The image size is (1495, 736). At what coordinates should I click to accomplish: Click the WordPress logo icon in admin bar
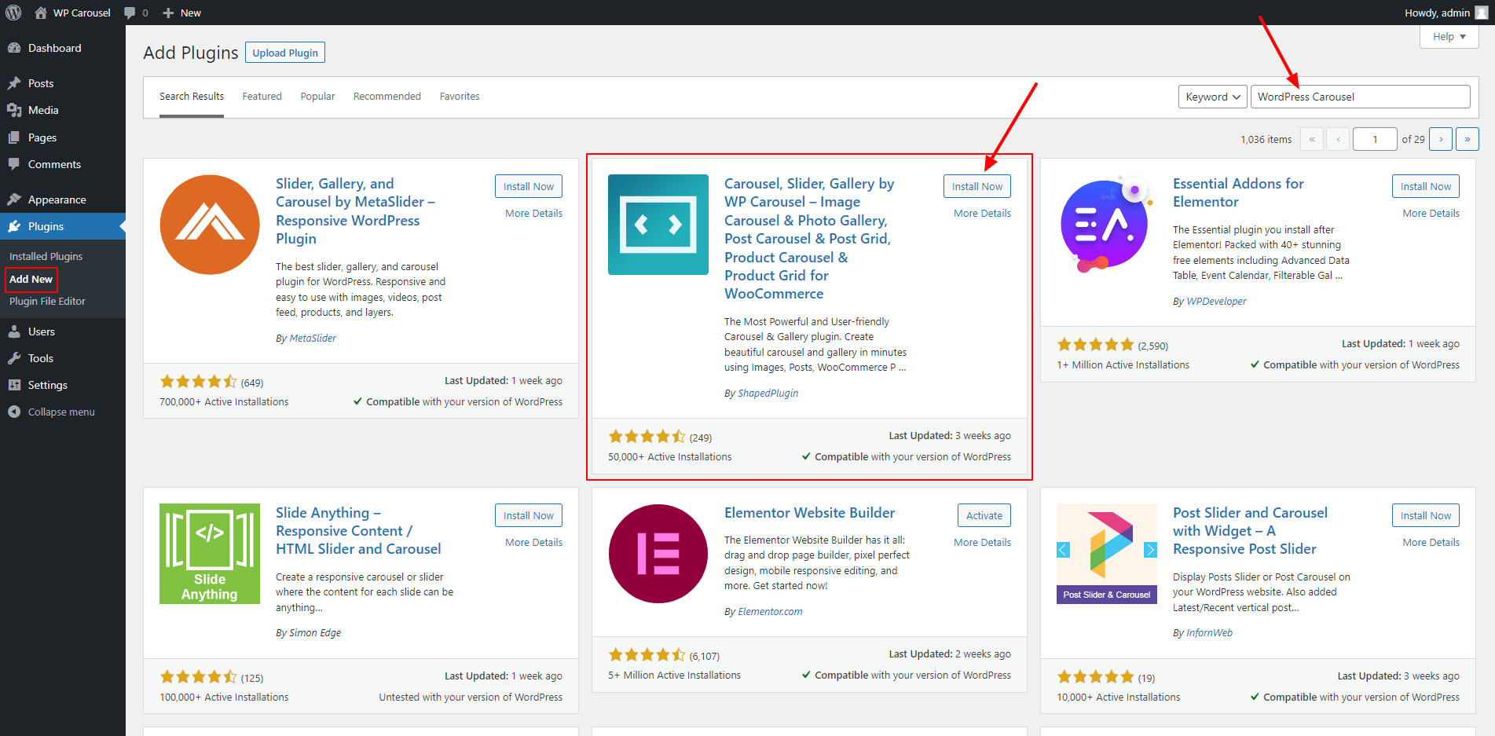(13, 13)
